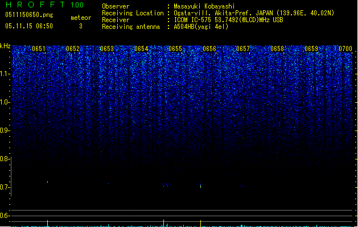
Task: Click the kHz axis unit label
Action: [5, 46]
